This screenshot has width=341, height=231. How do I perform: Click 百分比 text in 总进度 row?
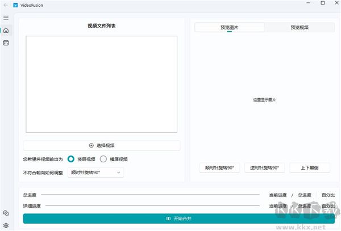328,195
